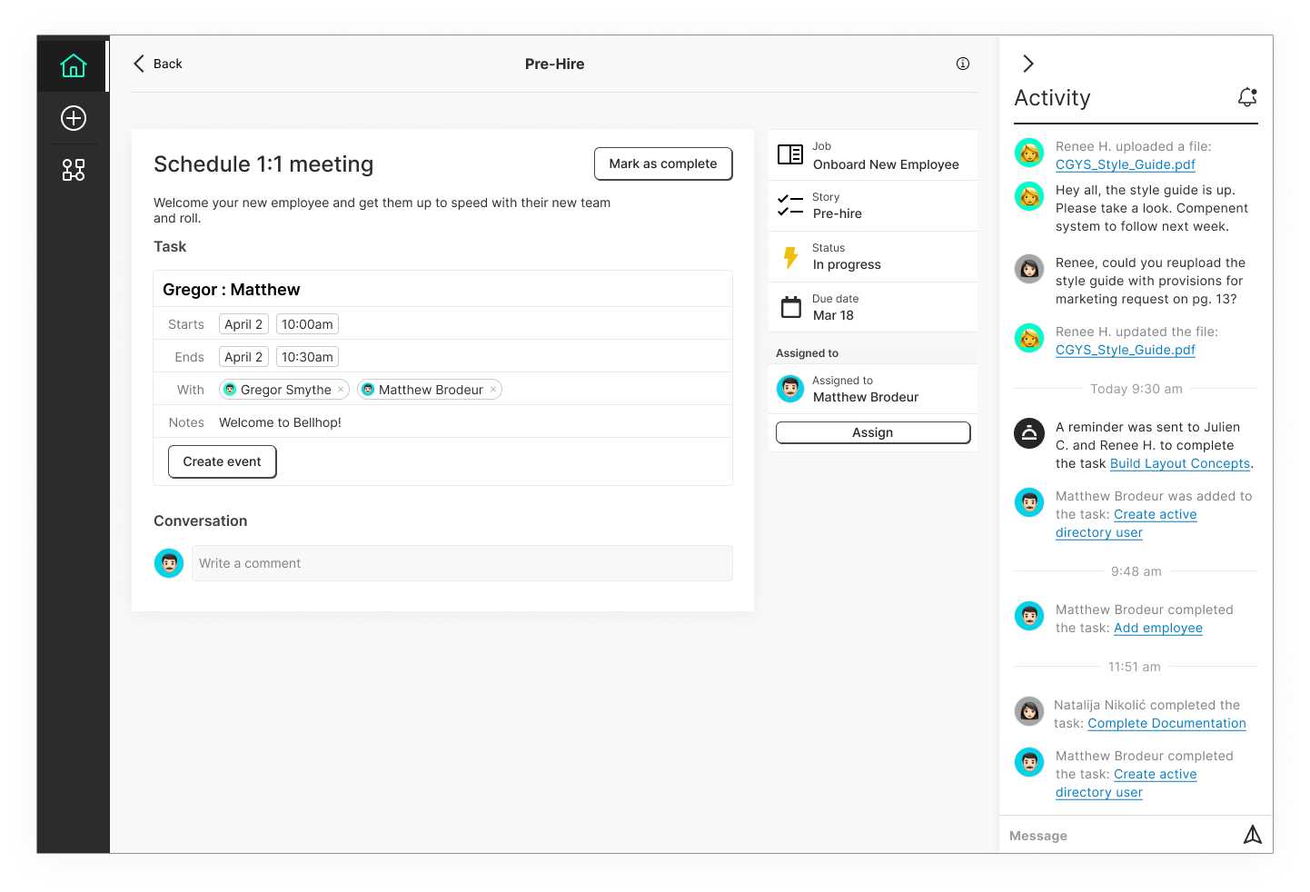This screenshot has width=1310, height=892.
Task: Click the commenter avatar beside comment box
Action: coord(169,563)
